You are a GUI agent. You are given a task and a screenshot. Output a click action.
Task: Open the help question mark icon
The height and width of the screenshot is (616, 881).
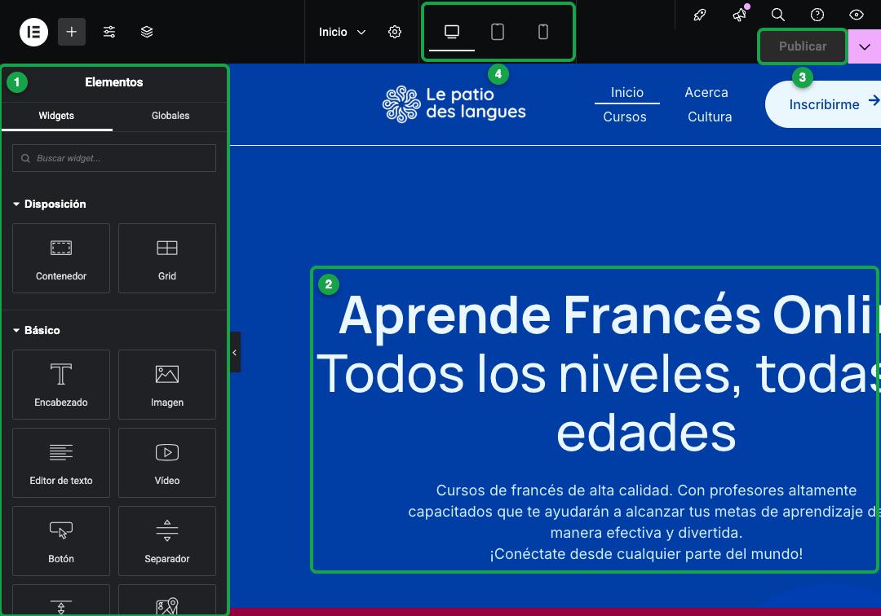click(x=817, y=15)
